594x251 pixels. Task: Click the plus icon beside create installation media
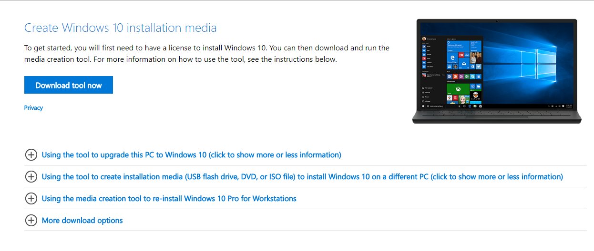click(31, 176)
